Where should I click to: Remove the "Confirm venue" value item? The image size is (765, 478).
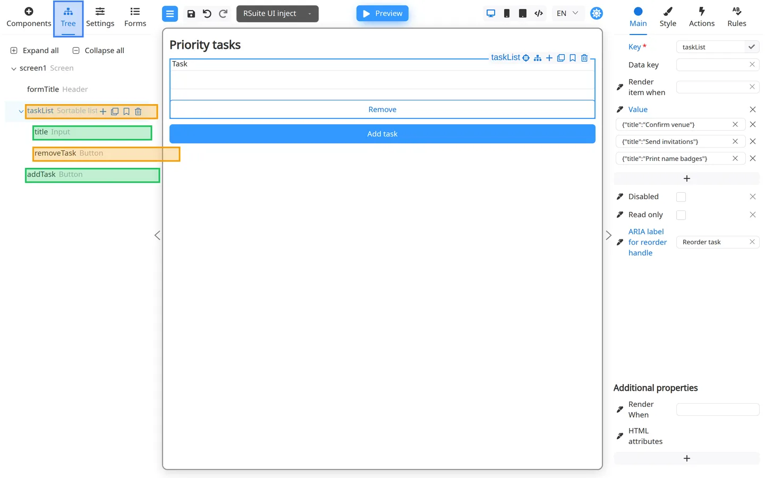tap(753, 124)
